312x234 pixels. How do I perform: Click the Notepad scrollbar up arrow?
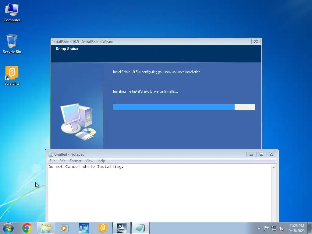pyautogui.click(x=274, y=167)
